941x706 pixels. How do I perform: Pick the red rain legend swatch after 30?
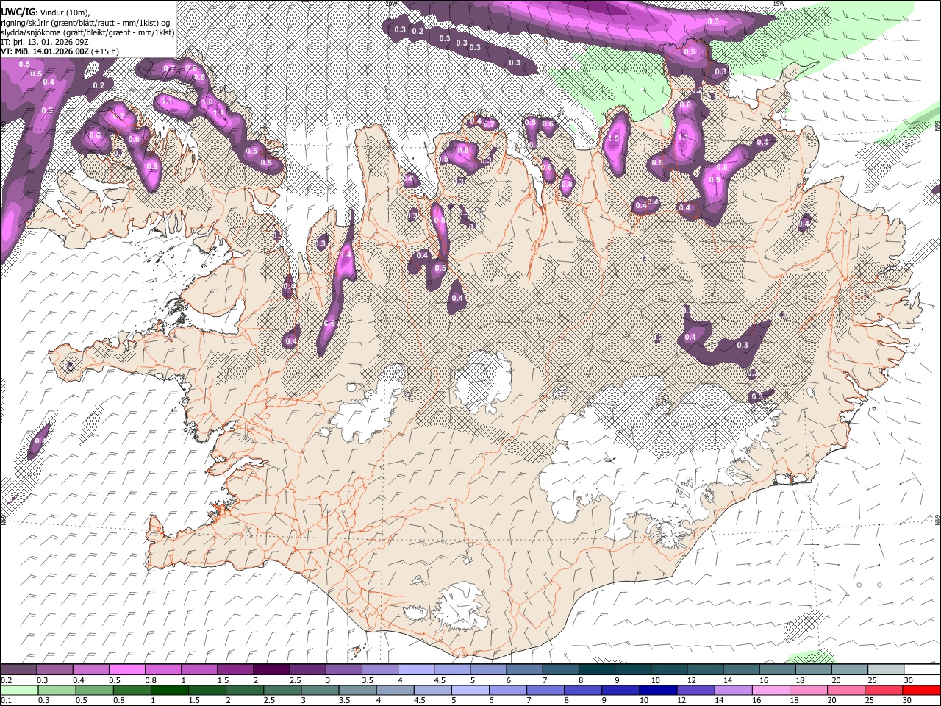pyautogui.click(x=920, y=690)
